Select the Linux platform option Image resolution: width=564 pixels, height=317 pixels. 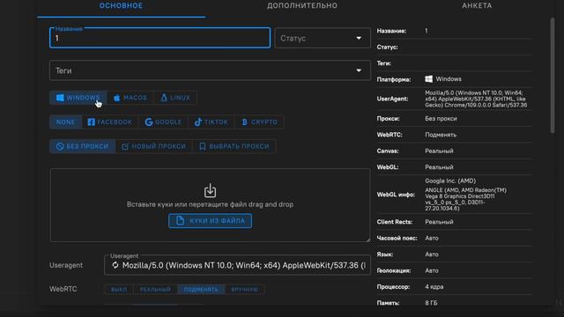tap(175, 98)
